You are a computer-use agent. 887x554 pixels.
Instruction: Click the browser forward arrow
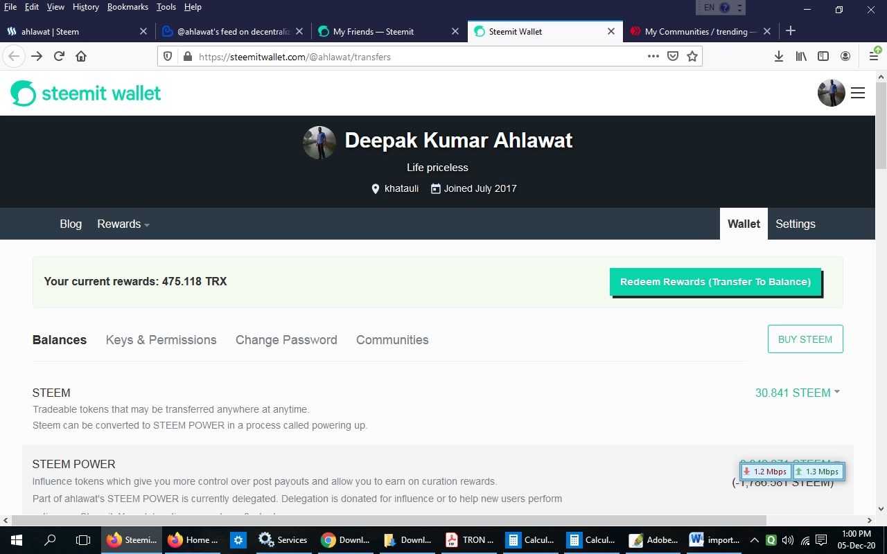(37, 57)
